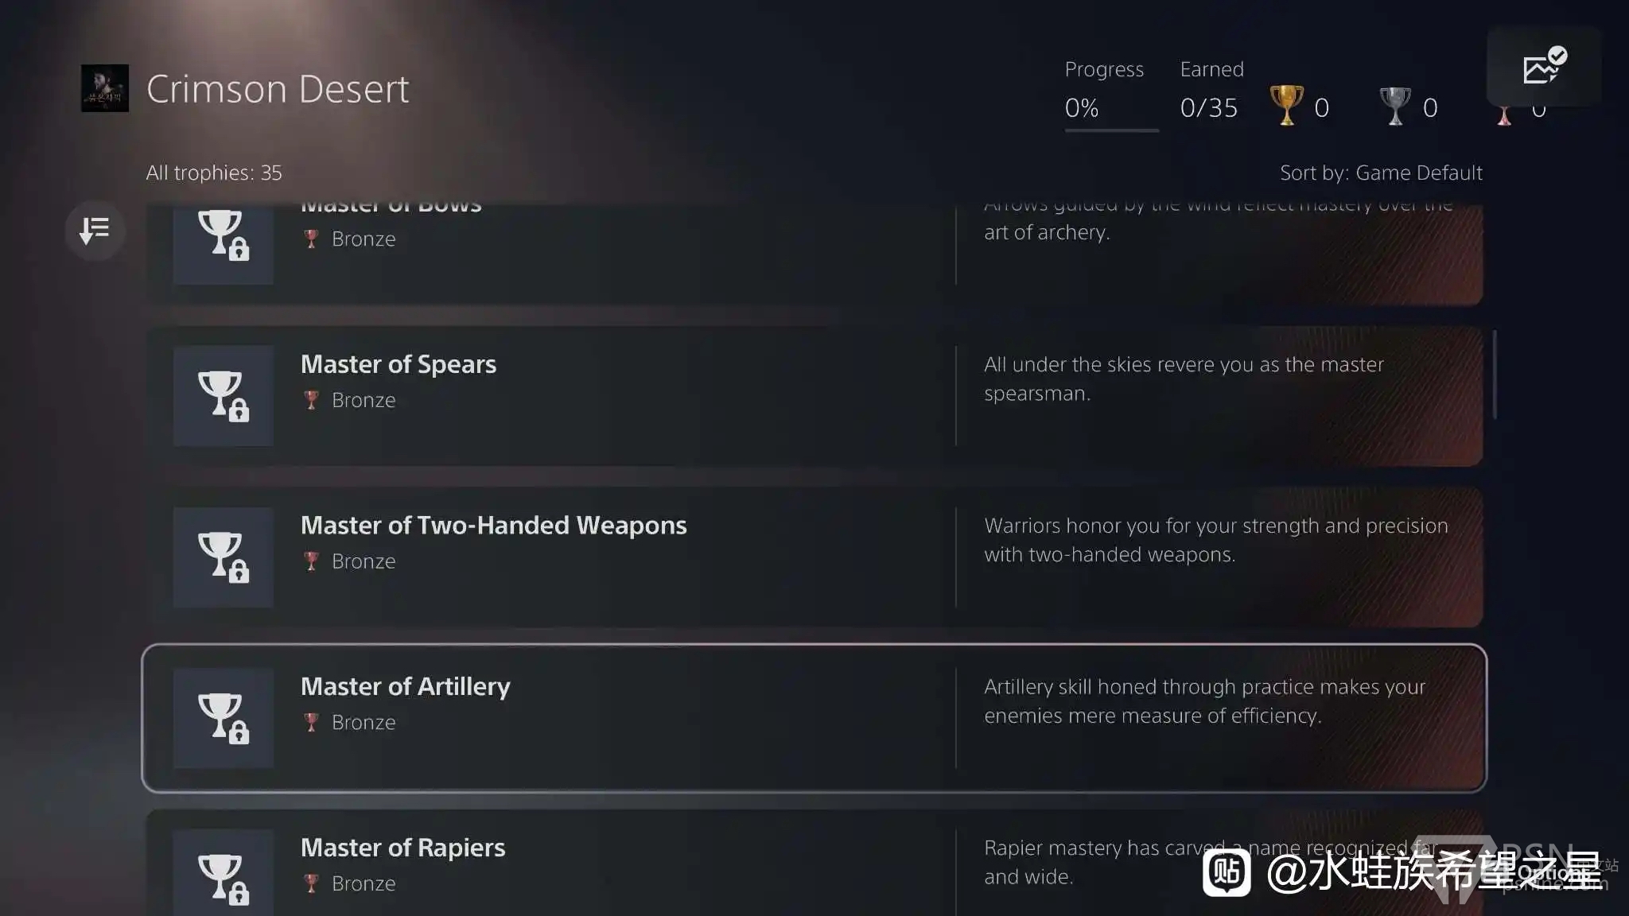Open the screenshot capture icon top-right
The height and width of the screenshot is (916, 1629).
(1543, 67)
